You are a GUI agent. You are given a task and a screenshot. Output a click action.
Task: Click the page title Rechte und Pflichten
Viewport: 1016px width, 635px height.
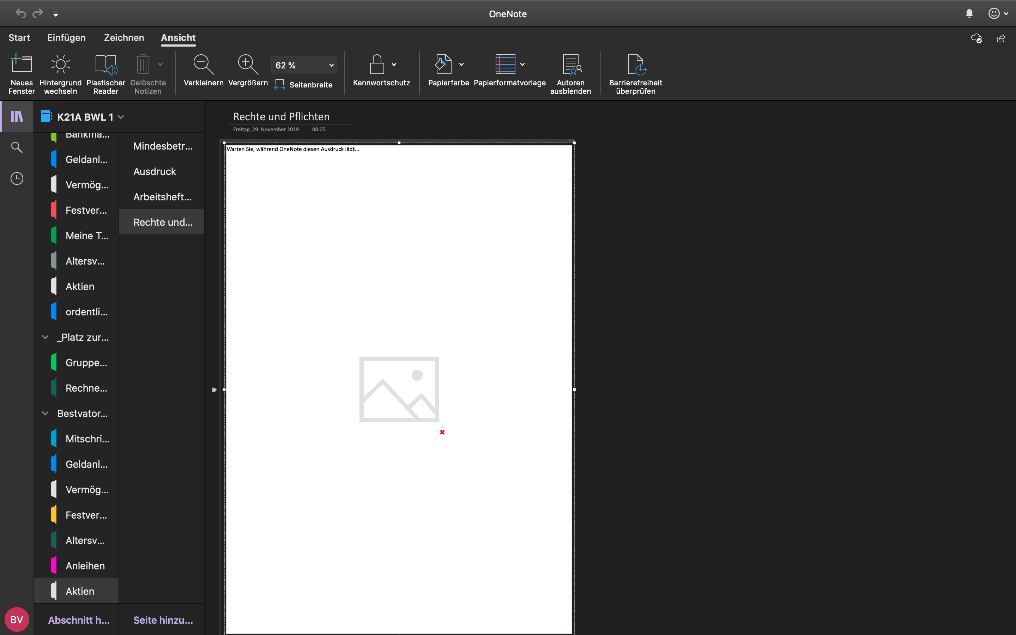coord(281,117)
